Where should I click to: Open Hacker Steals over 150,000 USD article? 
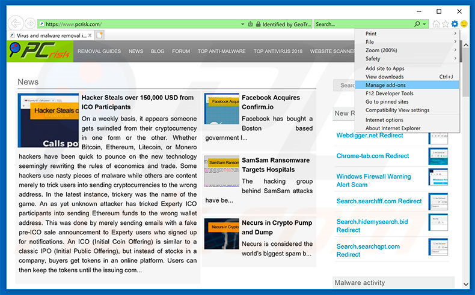point(138,103)
